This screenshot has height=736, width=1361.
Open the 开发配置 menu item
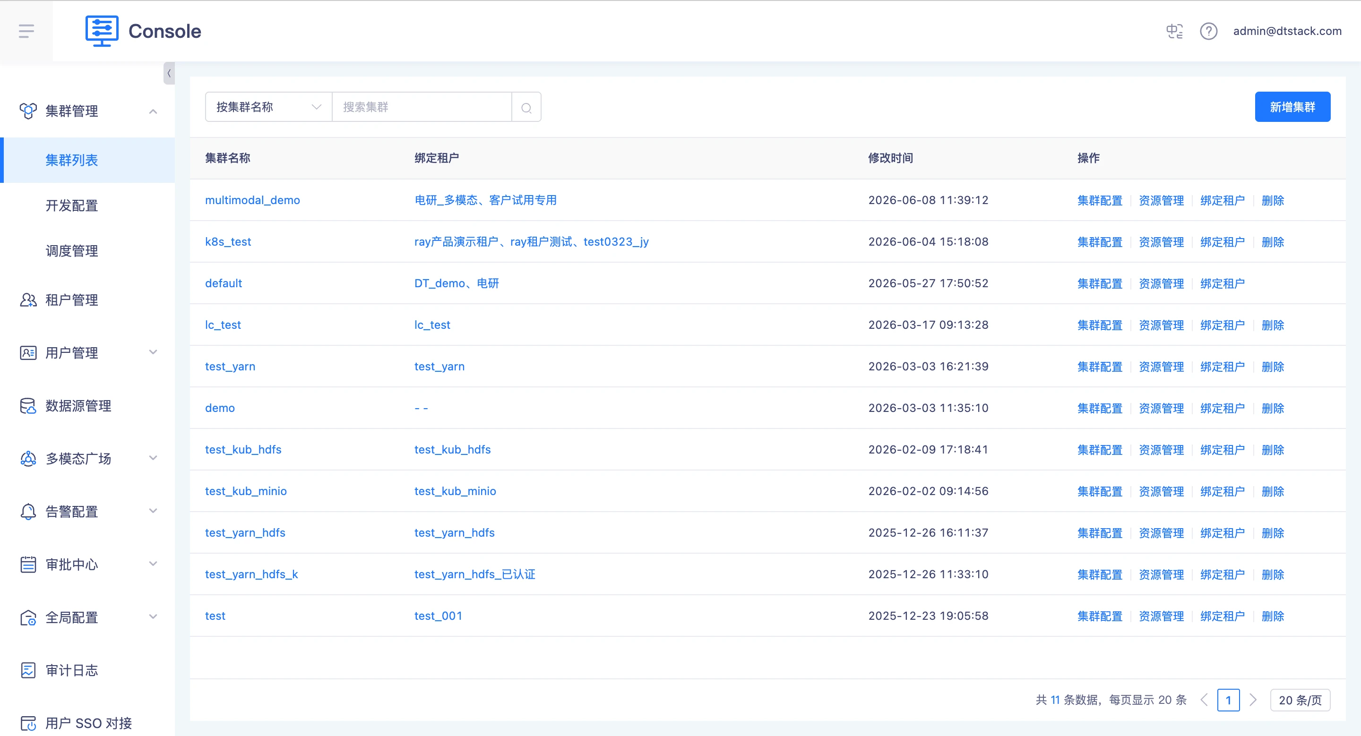tap(72, 205)
